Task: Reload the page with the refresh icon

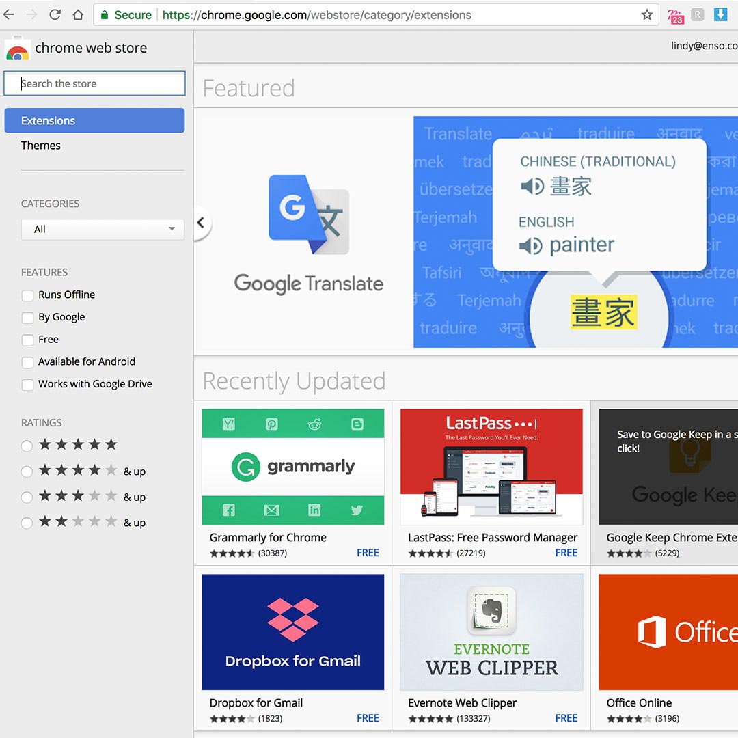Action: 55,14
